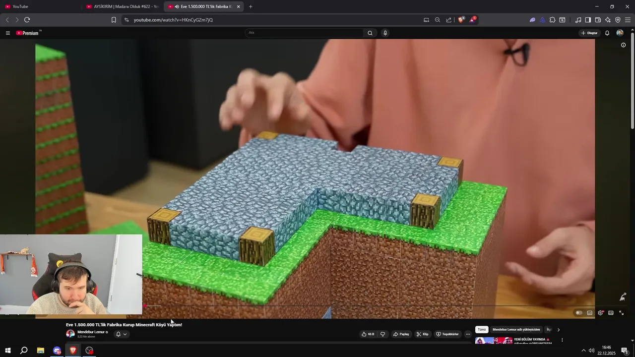This screenshot has width=635, height=357.
Task: Open the zoom magnifier in the address bar
Action: 438,20
